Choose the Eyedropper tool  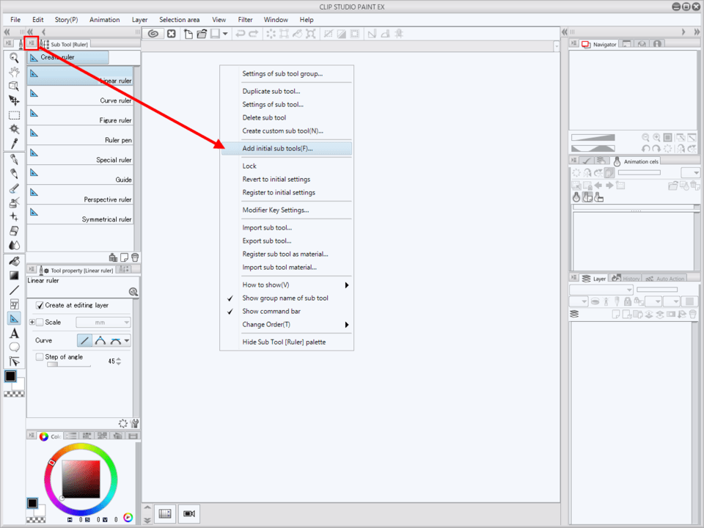(x=13, y=142)
